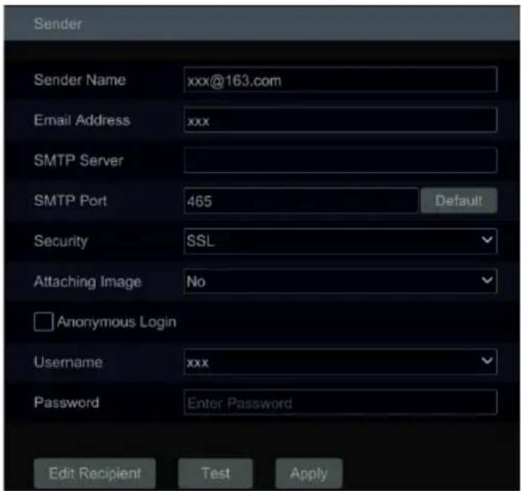521x491 pixels.
Task: Click the Sender Name input field
Action: 341,80
